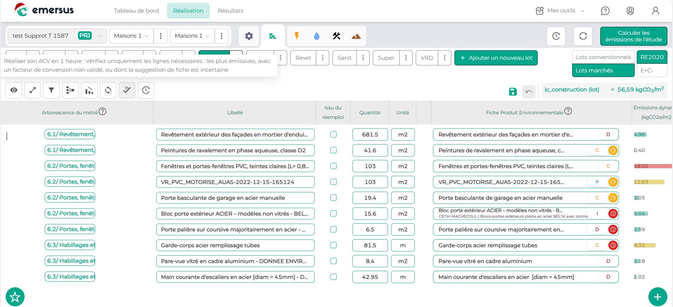Open the settings gear icon
The image size is (673, 307).
(249, 36)
